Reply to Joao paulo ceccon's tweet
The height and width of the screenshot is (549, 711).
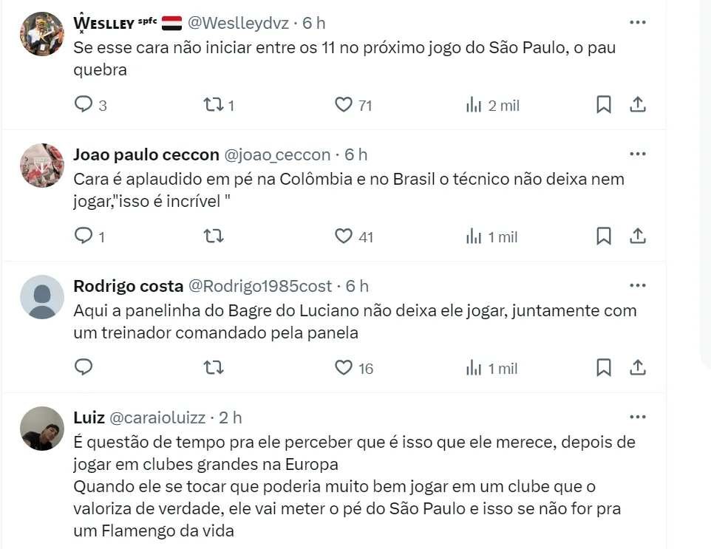84,236
